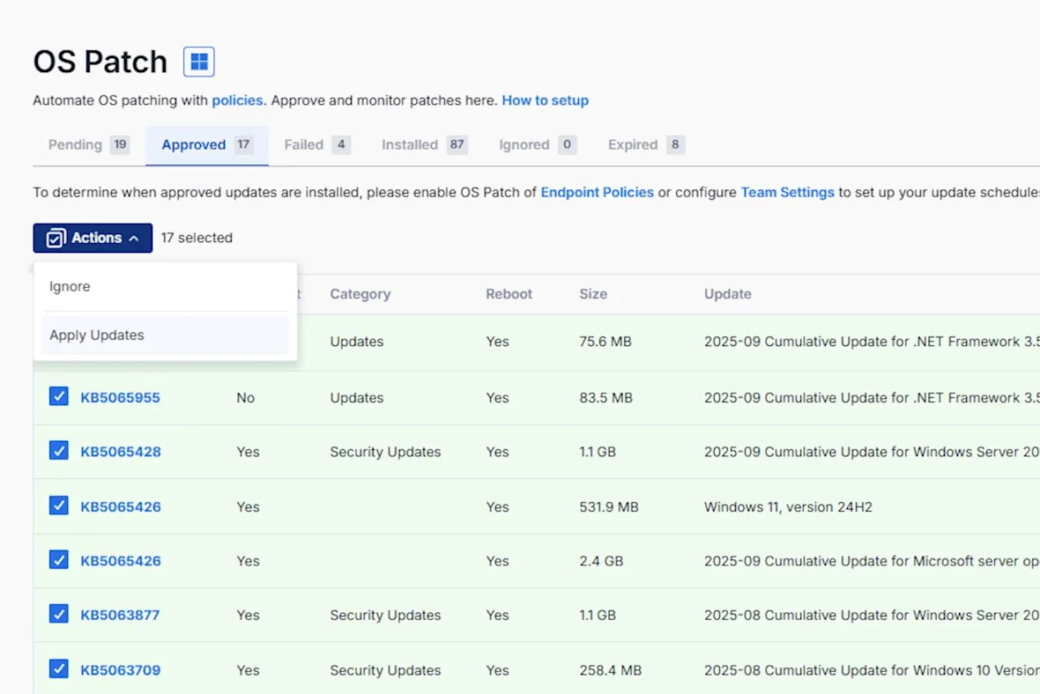Viewport: 1040px width, 694px height.
Task: Open the policies link
Action: [237, 100]
